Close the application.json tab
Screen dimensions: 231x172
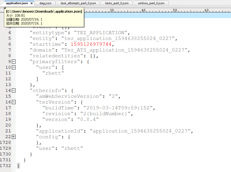point(32,3)
